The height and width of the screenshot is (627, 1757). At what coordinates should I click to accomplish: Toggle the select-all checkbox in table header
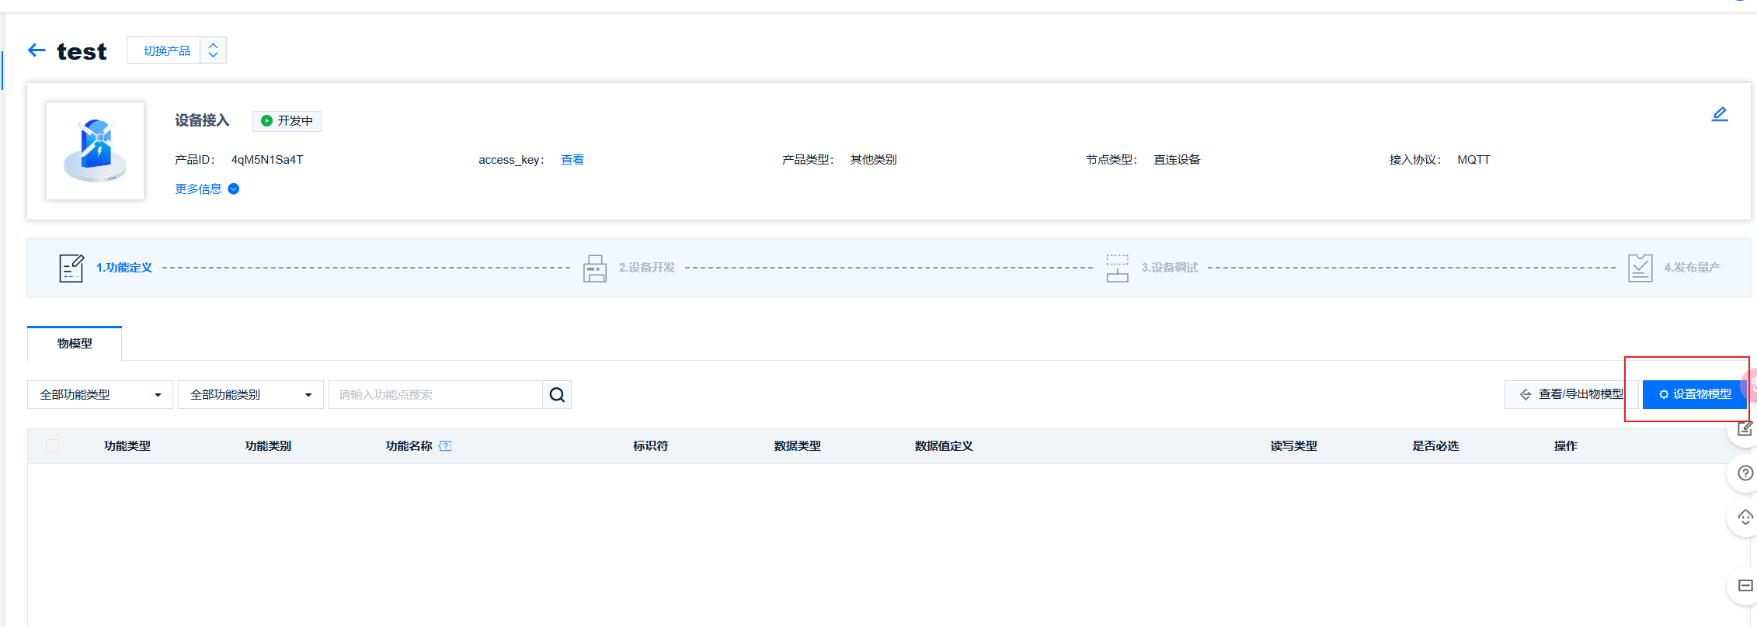point(52,446)
